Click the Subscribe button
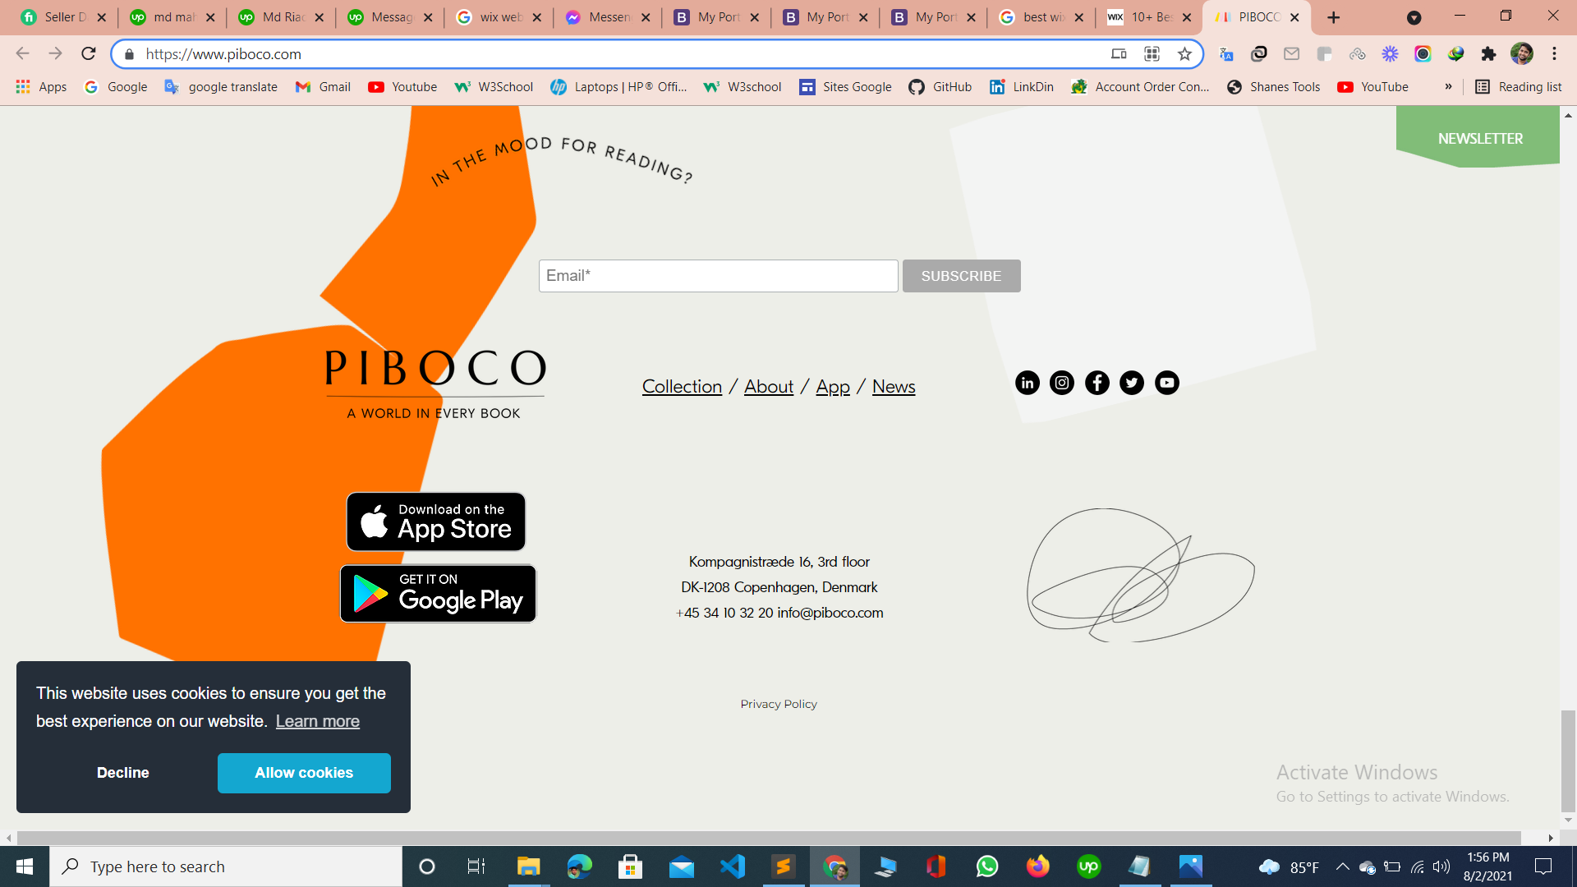This screenshot has height=887, width=1577. [961, 276]
